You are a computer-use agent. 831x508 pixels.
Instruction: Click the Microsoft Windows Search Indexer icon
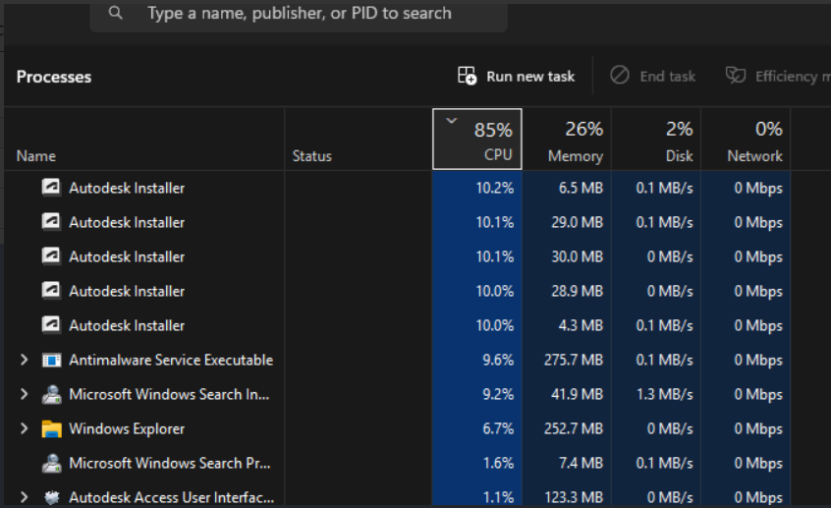coord(52,394)
